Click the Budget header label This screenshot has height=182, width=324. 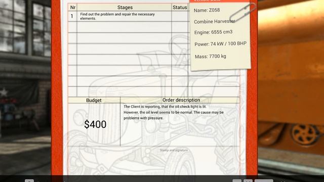[94, 100]
